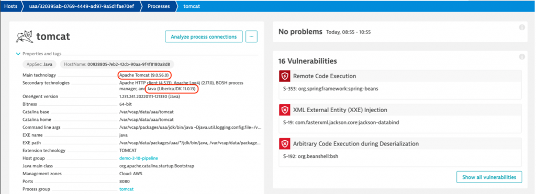536x194 pixels.
Task: Click Analyze process connections button
Action: point(204,37)
